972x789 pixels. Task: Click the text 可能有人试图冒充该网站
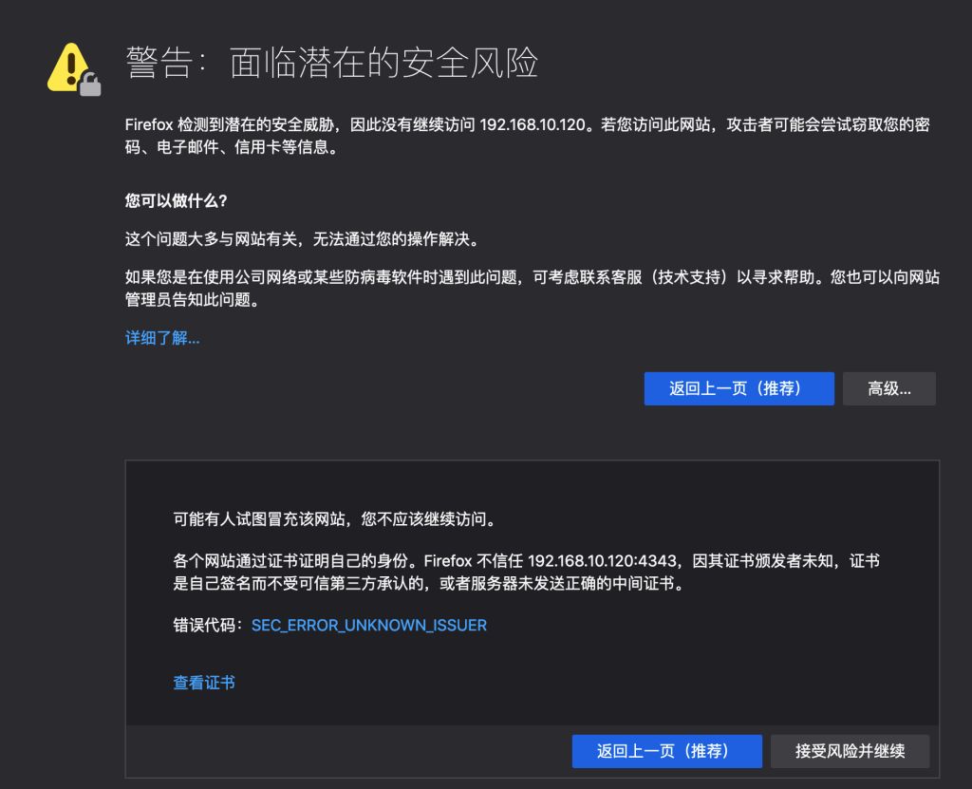259,519
